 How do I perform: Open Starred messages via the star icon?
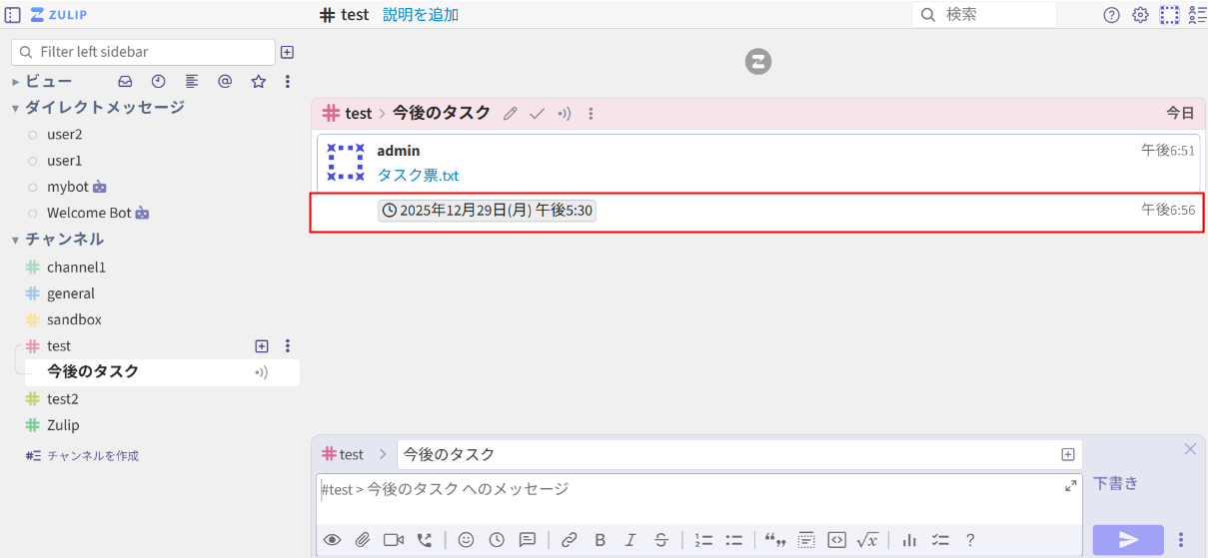pyautogui.click(x=258, y=82)
